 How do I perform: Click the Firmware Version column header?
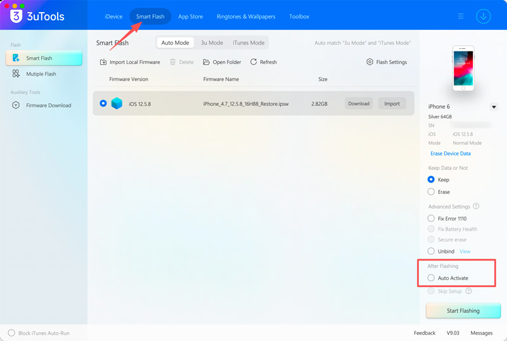click(x=129, y=79)
